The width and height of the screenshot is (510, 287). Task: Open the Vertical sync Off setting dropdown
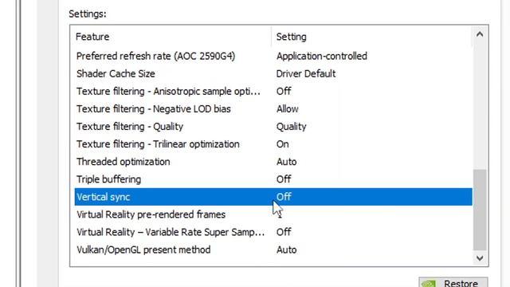pos(284,197)
